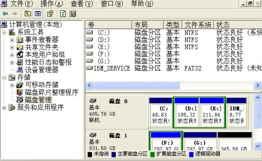Click the 性能日志和警报 tree icon

20,62
